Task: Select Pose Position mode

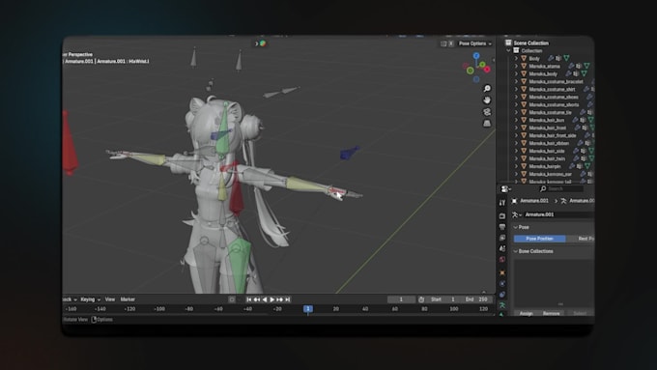Action: 540,239
